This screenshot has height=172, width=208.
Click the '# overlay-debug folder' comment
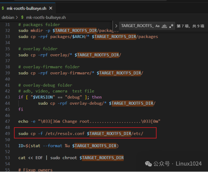coord(45,85)
